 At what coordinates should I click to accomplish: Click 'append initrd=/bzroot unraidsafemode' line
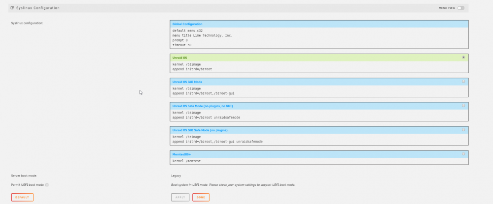206,117
